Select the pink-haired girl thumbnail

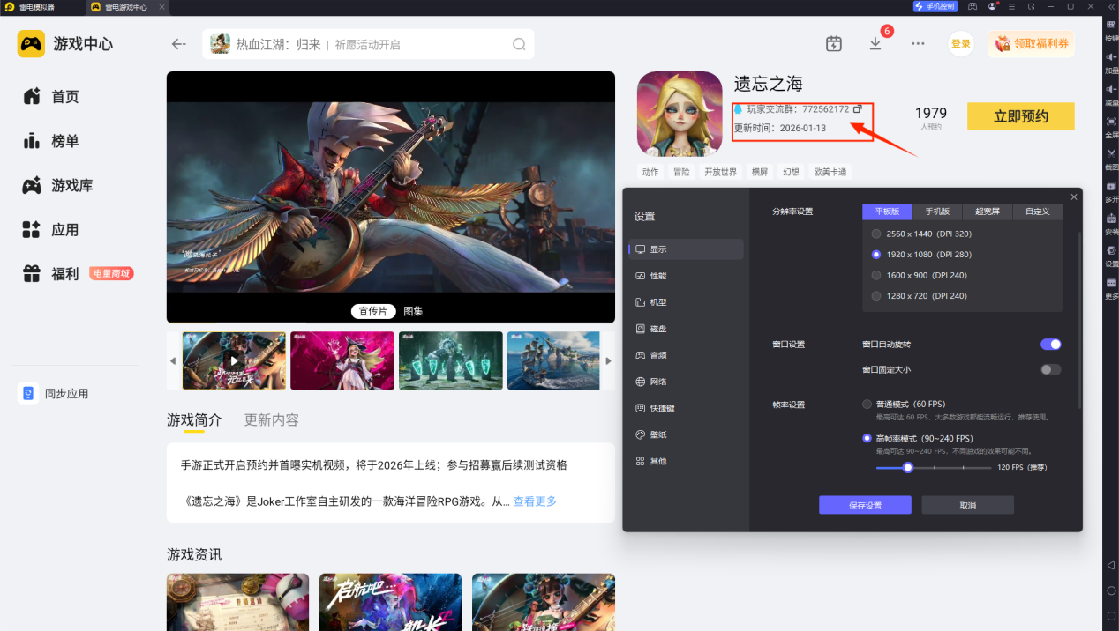(342, 360)
